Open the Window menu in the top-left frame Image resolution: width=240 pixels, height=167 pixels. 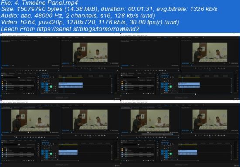point(23,35)
